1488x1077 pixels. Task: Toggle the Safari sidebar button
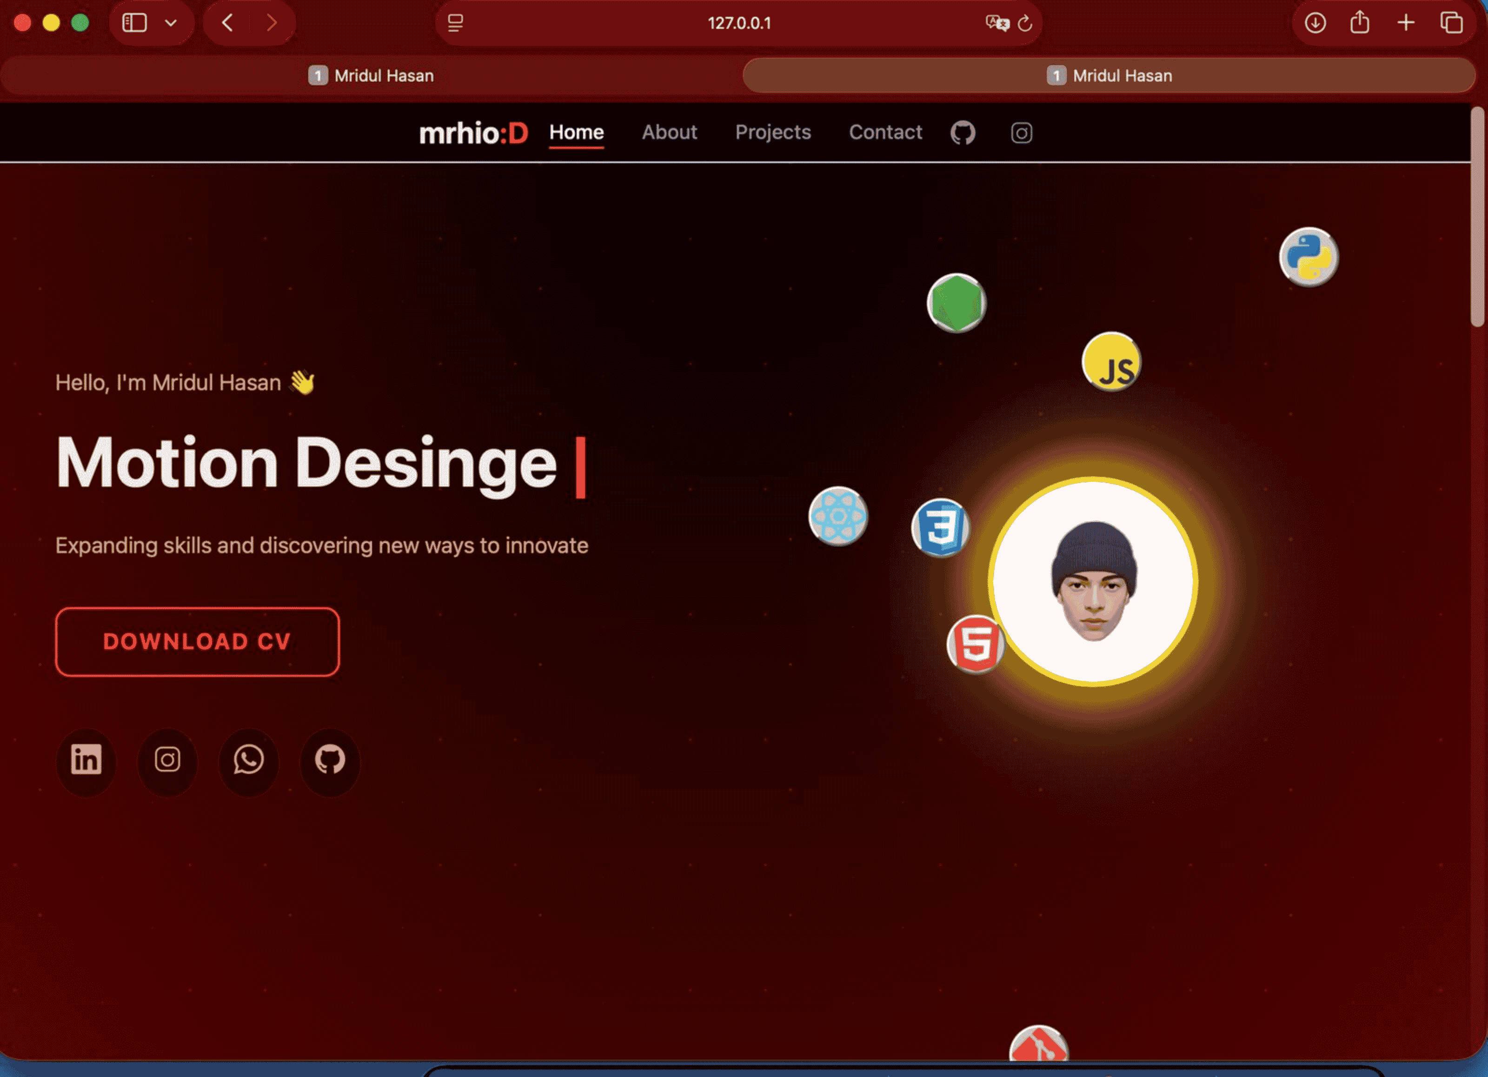[134, 23]
